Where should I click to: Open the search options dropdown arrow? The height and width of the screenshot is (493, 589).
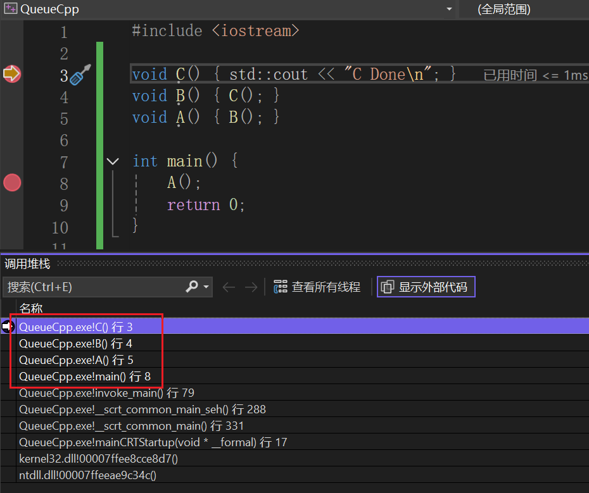[206, 287]
